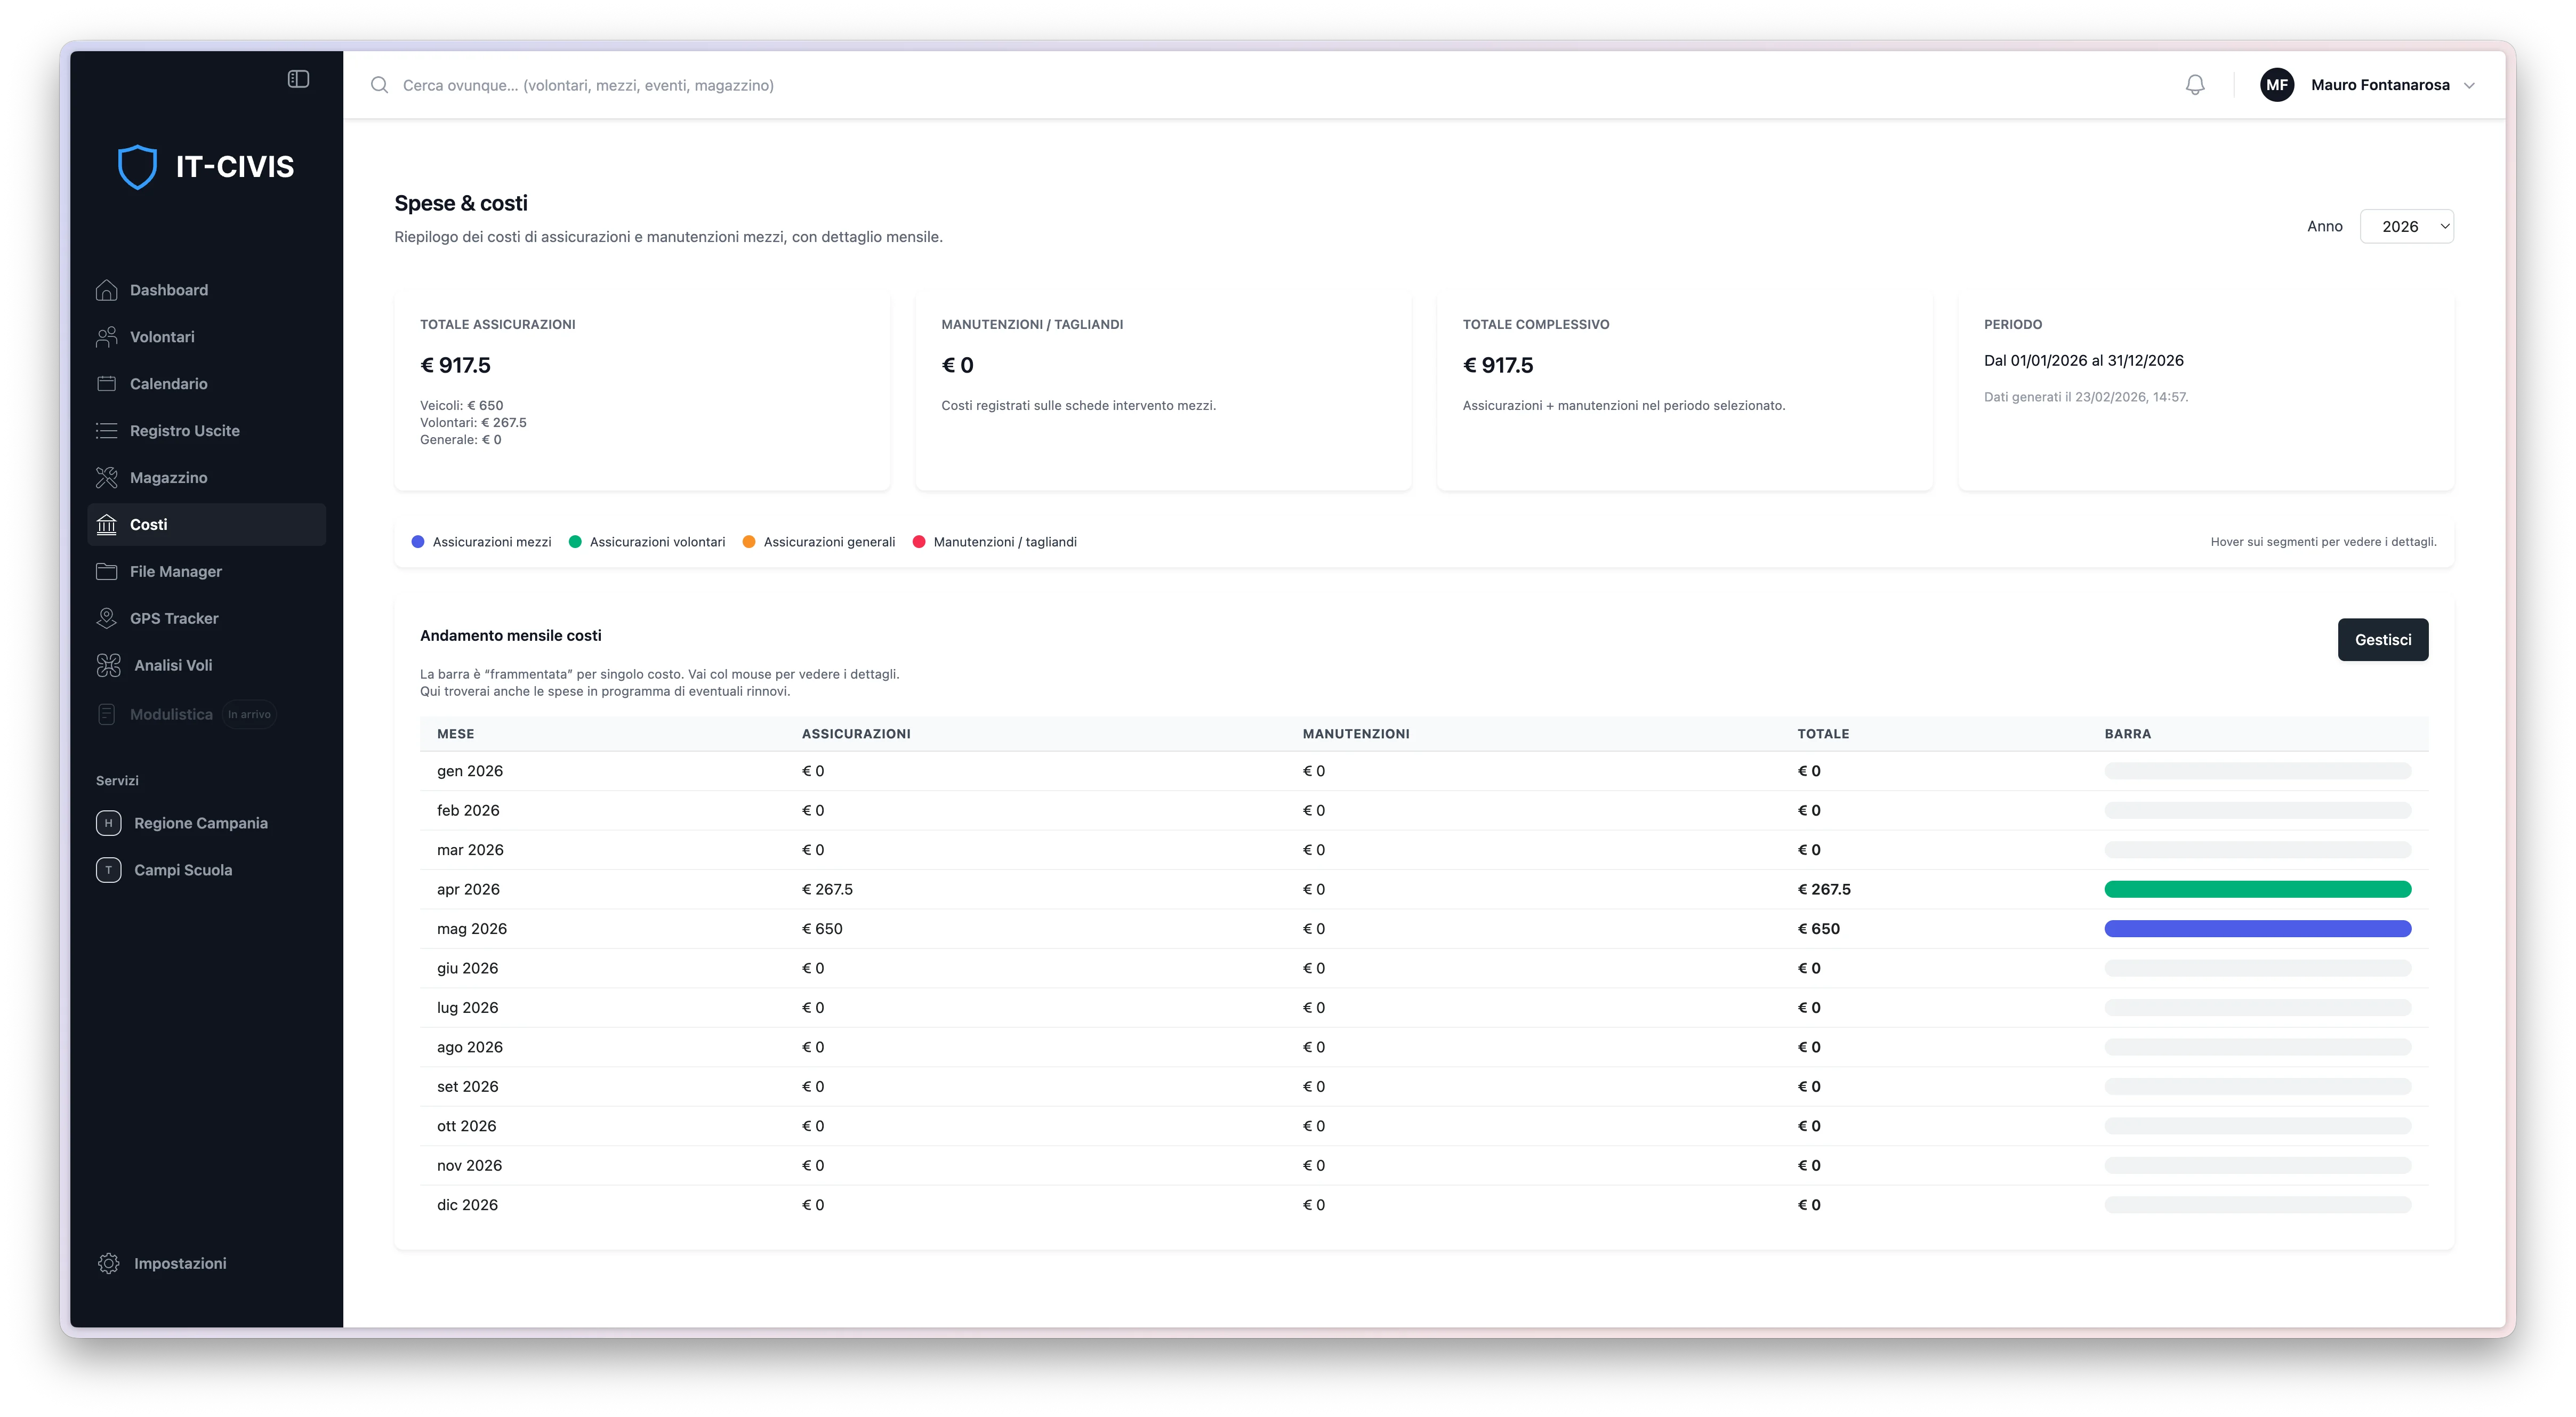Select the mag 2026 row label
Image resolution: width=2576 pixels, height=1417 pixels.
coord(471,929)
